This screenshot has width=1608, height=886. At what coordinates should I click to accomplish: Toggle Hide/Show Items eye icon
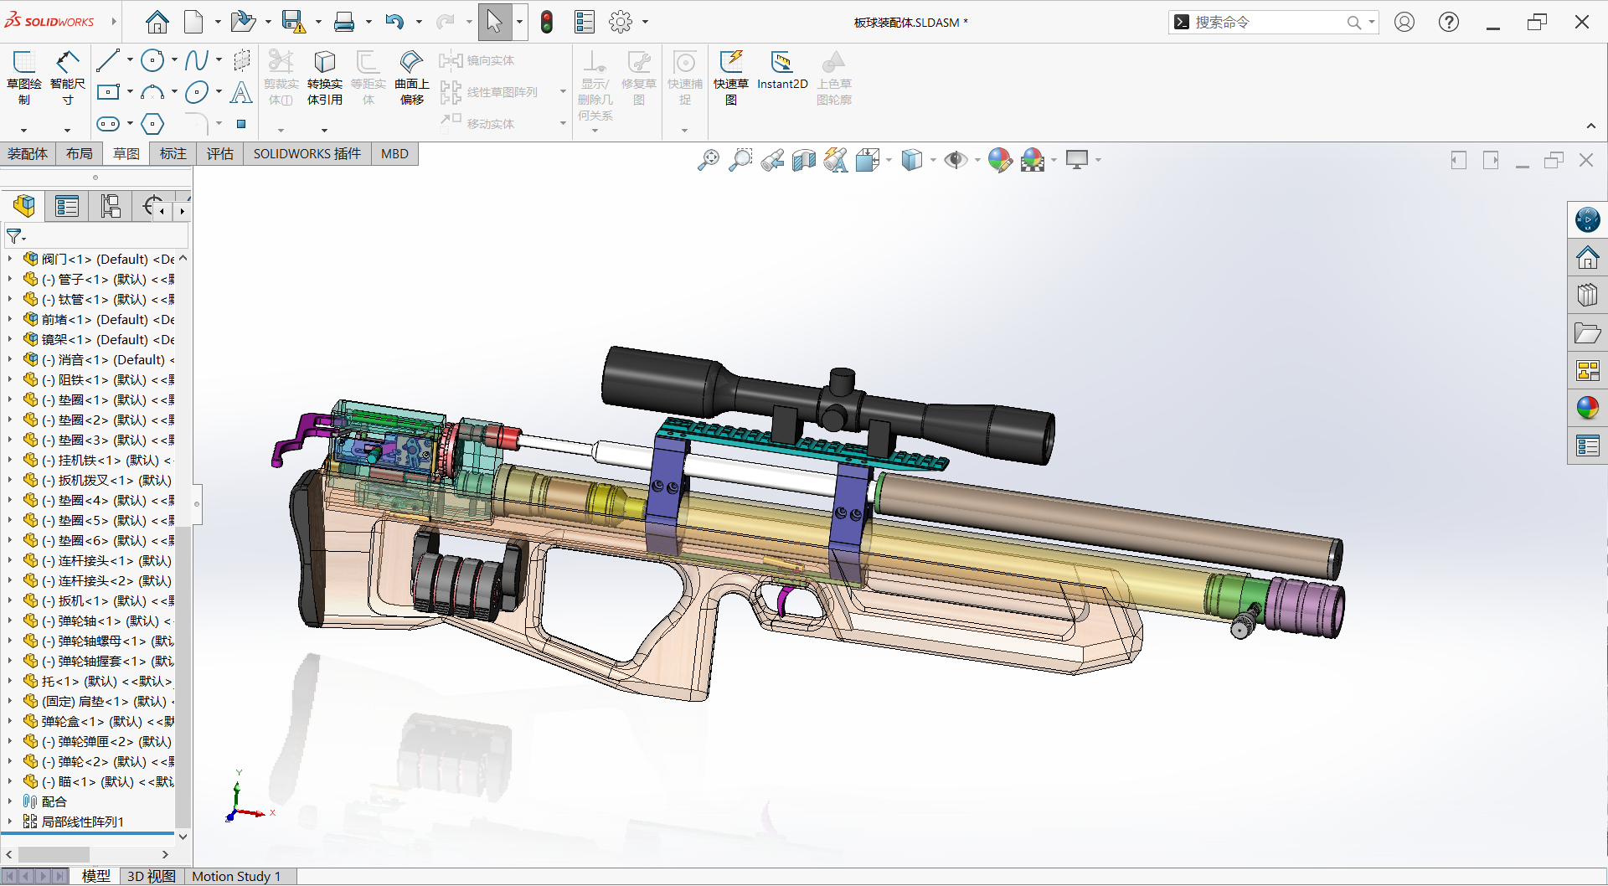click(955, 159)
